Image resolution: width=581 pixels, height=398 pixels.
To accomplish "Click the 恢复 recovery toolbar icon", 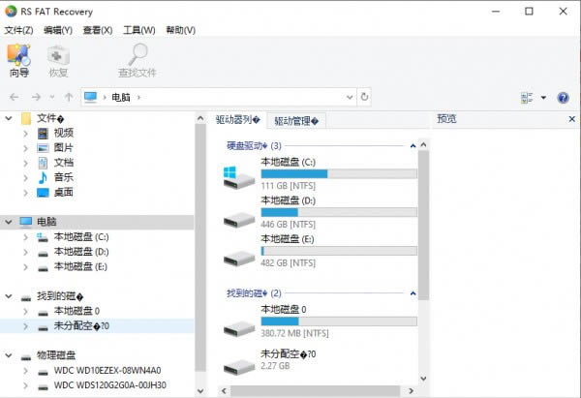I will [x=58, y=60].
